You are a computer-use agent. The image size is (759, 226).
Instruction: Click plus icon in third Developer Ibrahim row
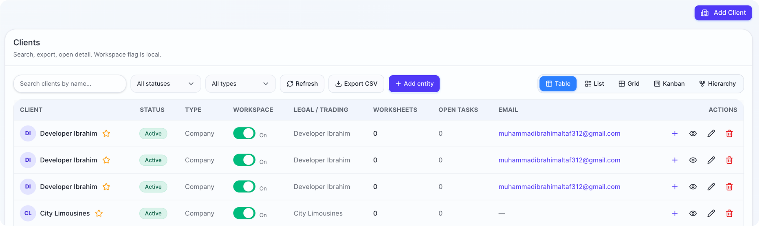(x=675, y=187)
